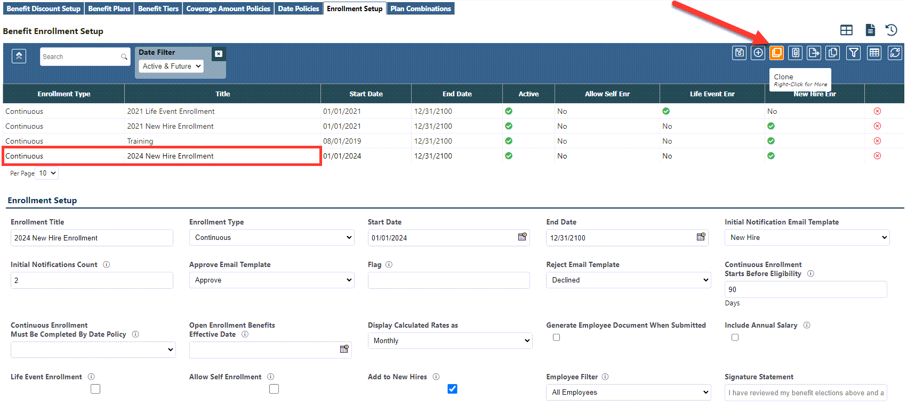
Task: Open Enrollment Type Continuous dropdown
Action: pyautogui.click(x=272, y=238)
